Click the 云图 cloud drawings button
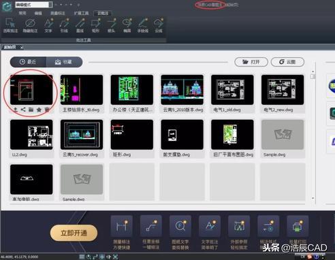 coord(287,62)
